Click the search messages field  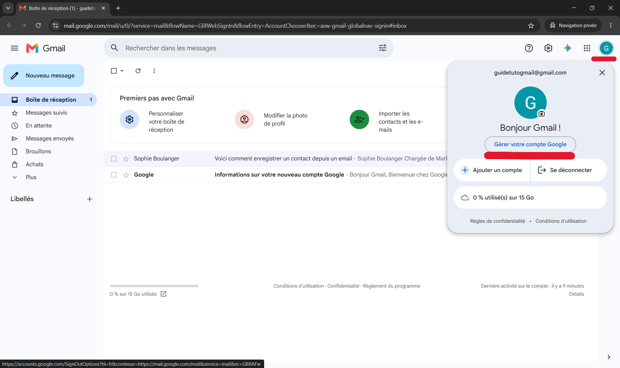tap(249, 48)
